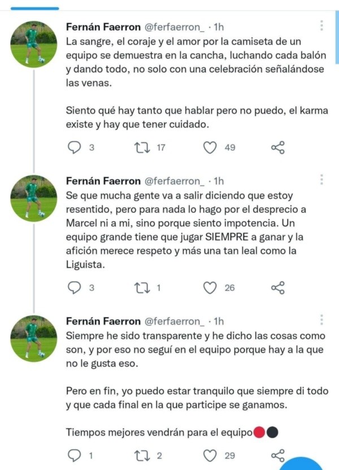339x470 pixels.
Task: Open the share icon on the last tweet
Action: pos(276,454)
